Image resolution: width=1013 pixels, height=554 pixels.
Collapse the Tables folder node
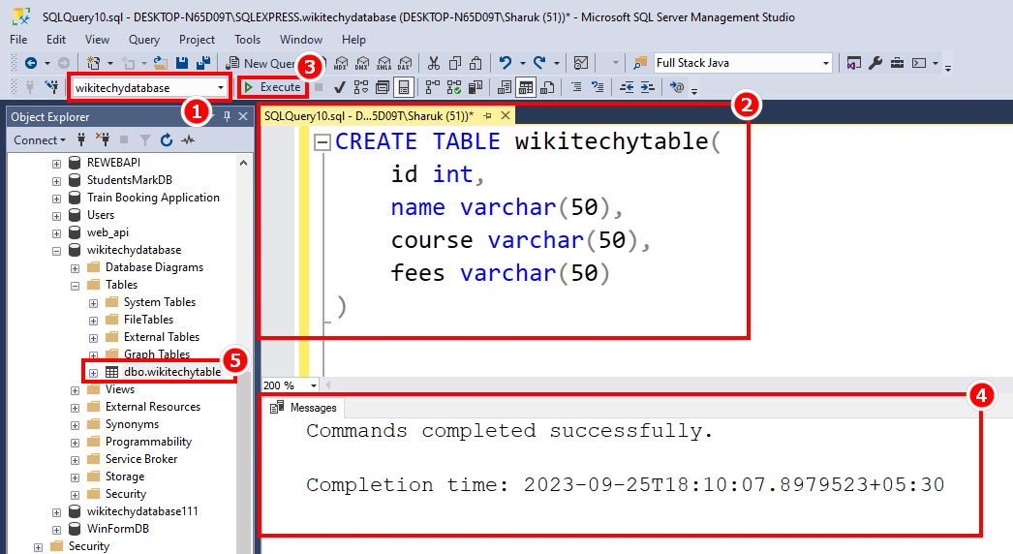point(76,285)
